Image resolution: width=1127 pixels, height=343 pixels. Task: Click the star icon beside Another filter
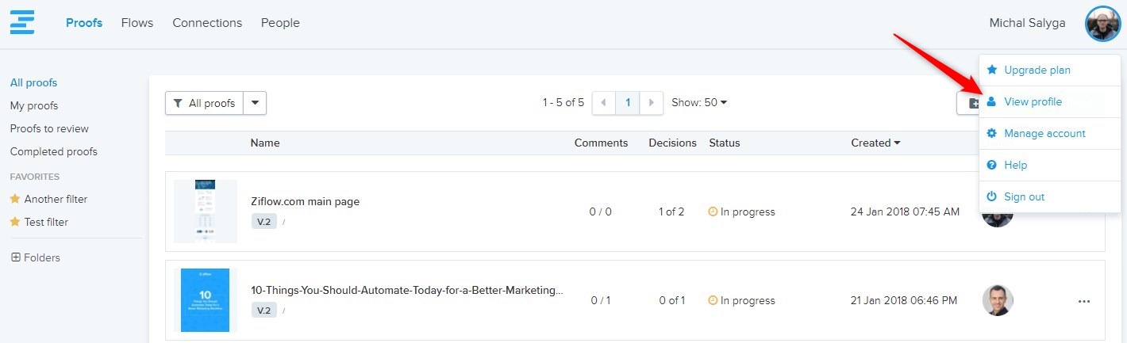point(14,199)
